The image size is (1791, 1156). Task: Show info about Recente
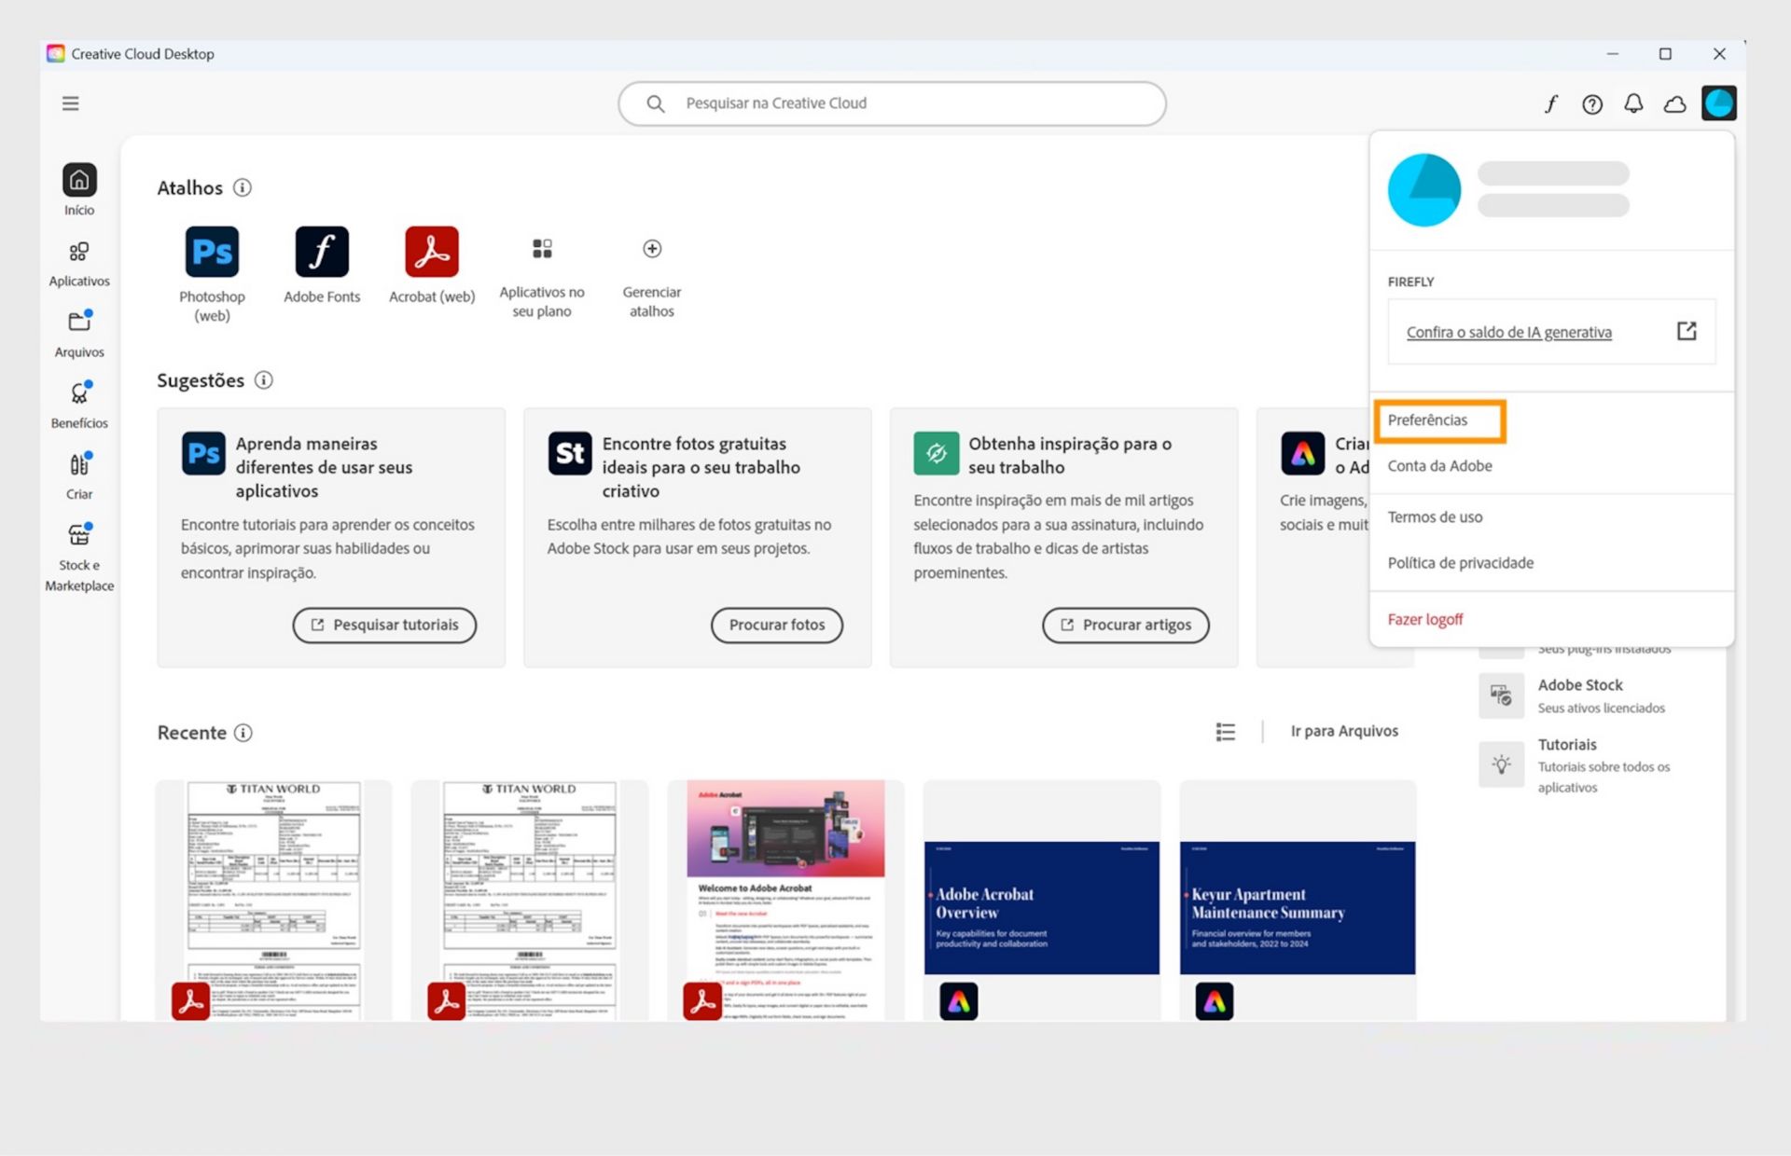coord(243,733)
